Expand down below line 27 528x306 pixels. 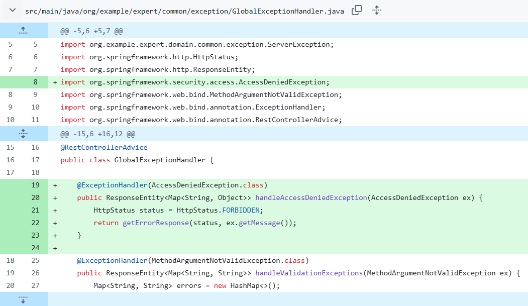[x=23, y=299]
